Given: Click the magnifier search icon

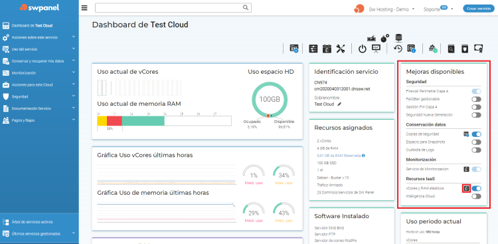Looking at the screenshot, I should pos(246,7).
